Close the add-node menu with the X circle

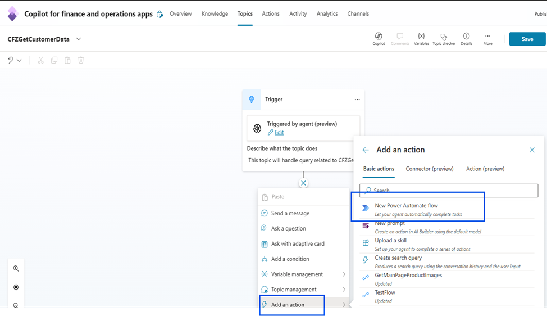click(303, 183)
